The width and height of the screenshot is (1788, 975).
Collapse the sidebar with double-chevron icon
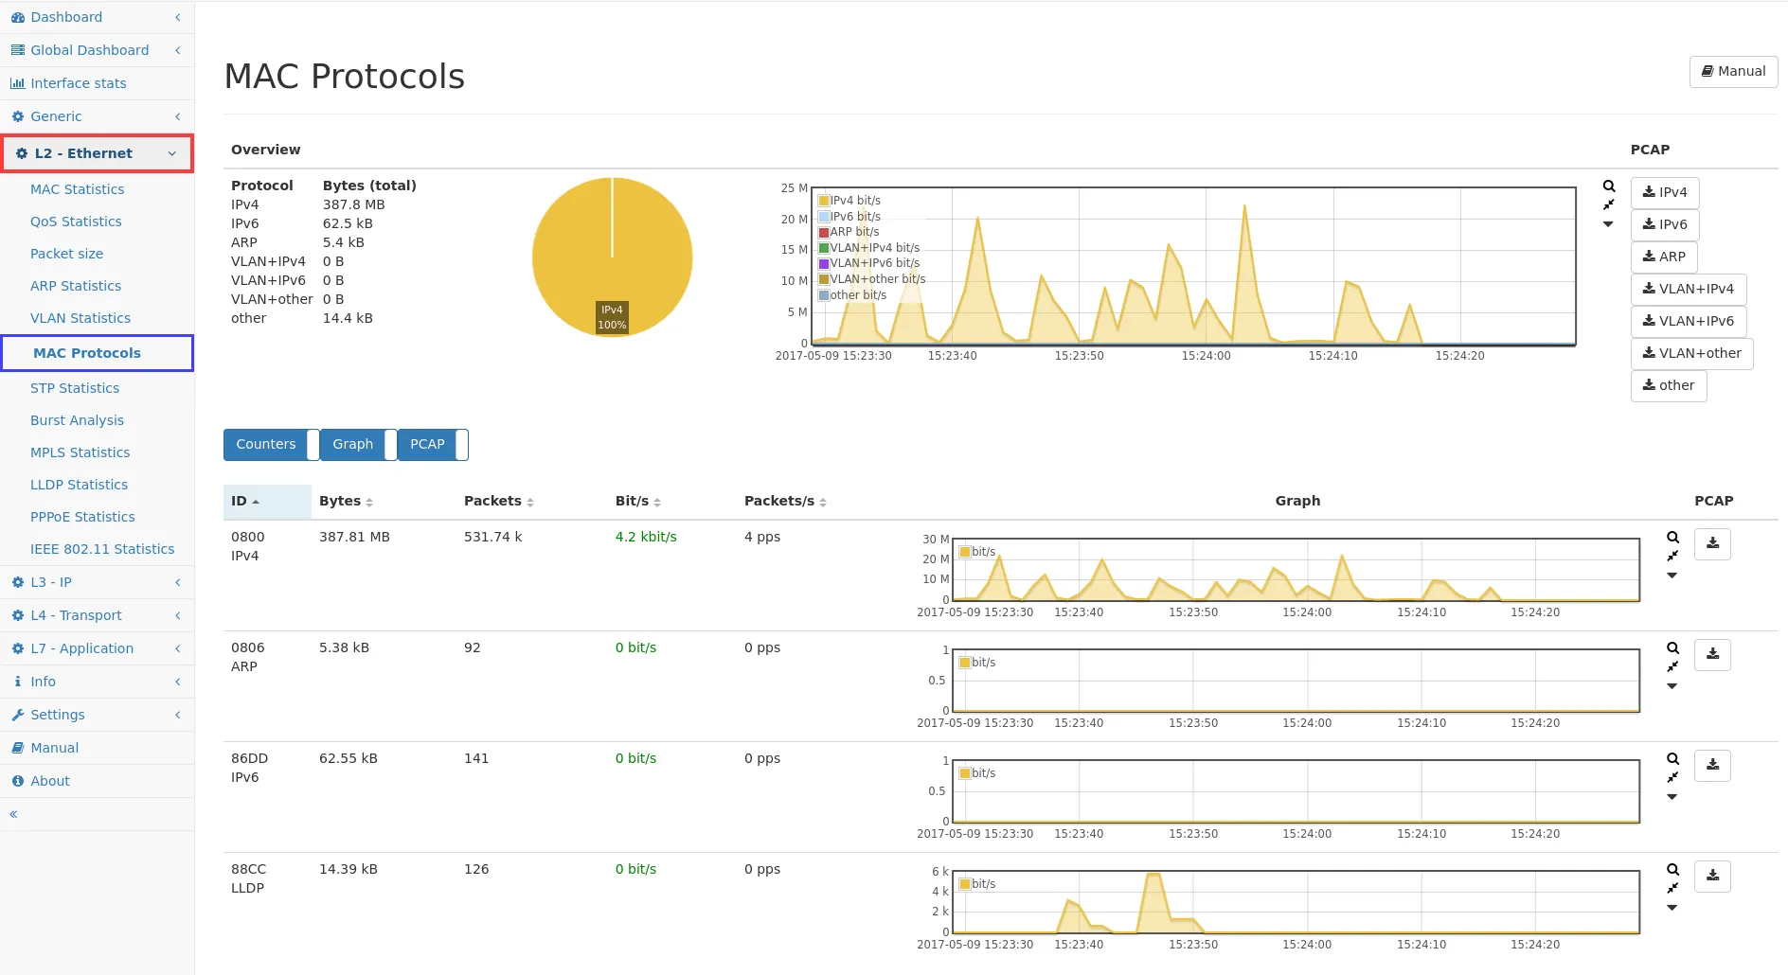[x=13, y=814]
